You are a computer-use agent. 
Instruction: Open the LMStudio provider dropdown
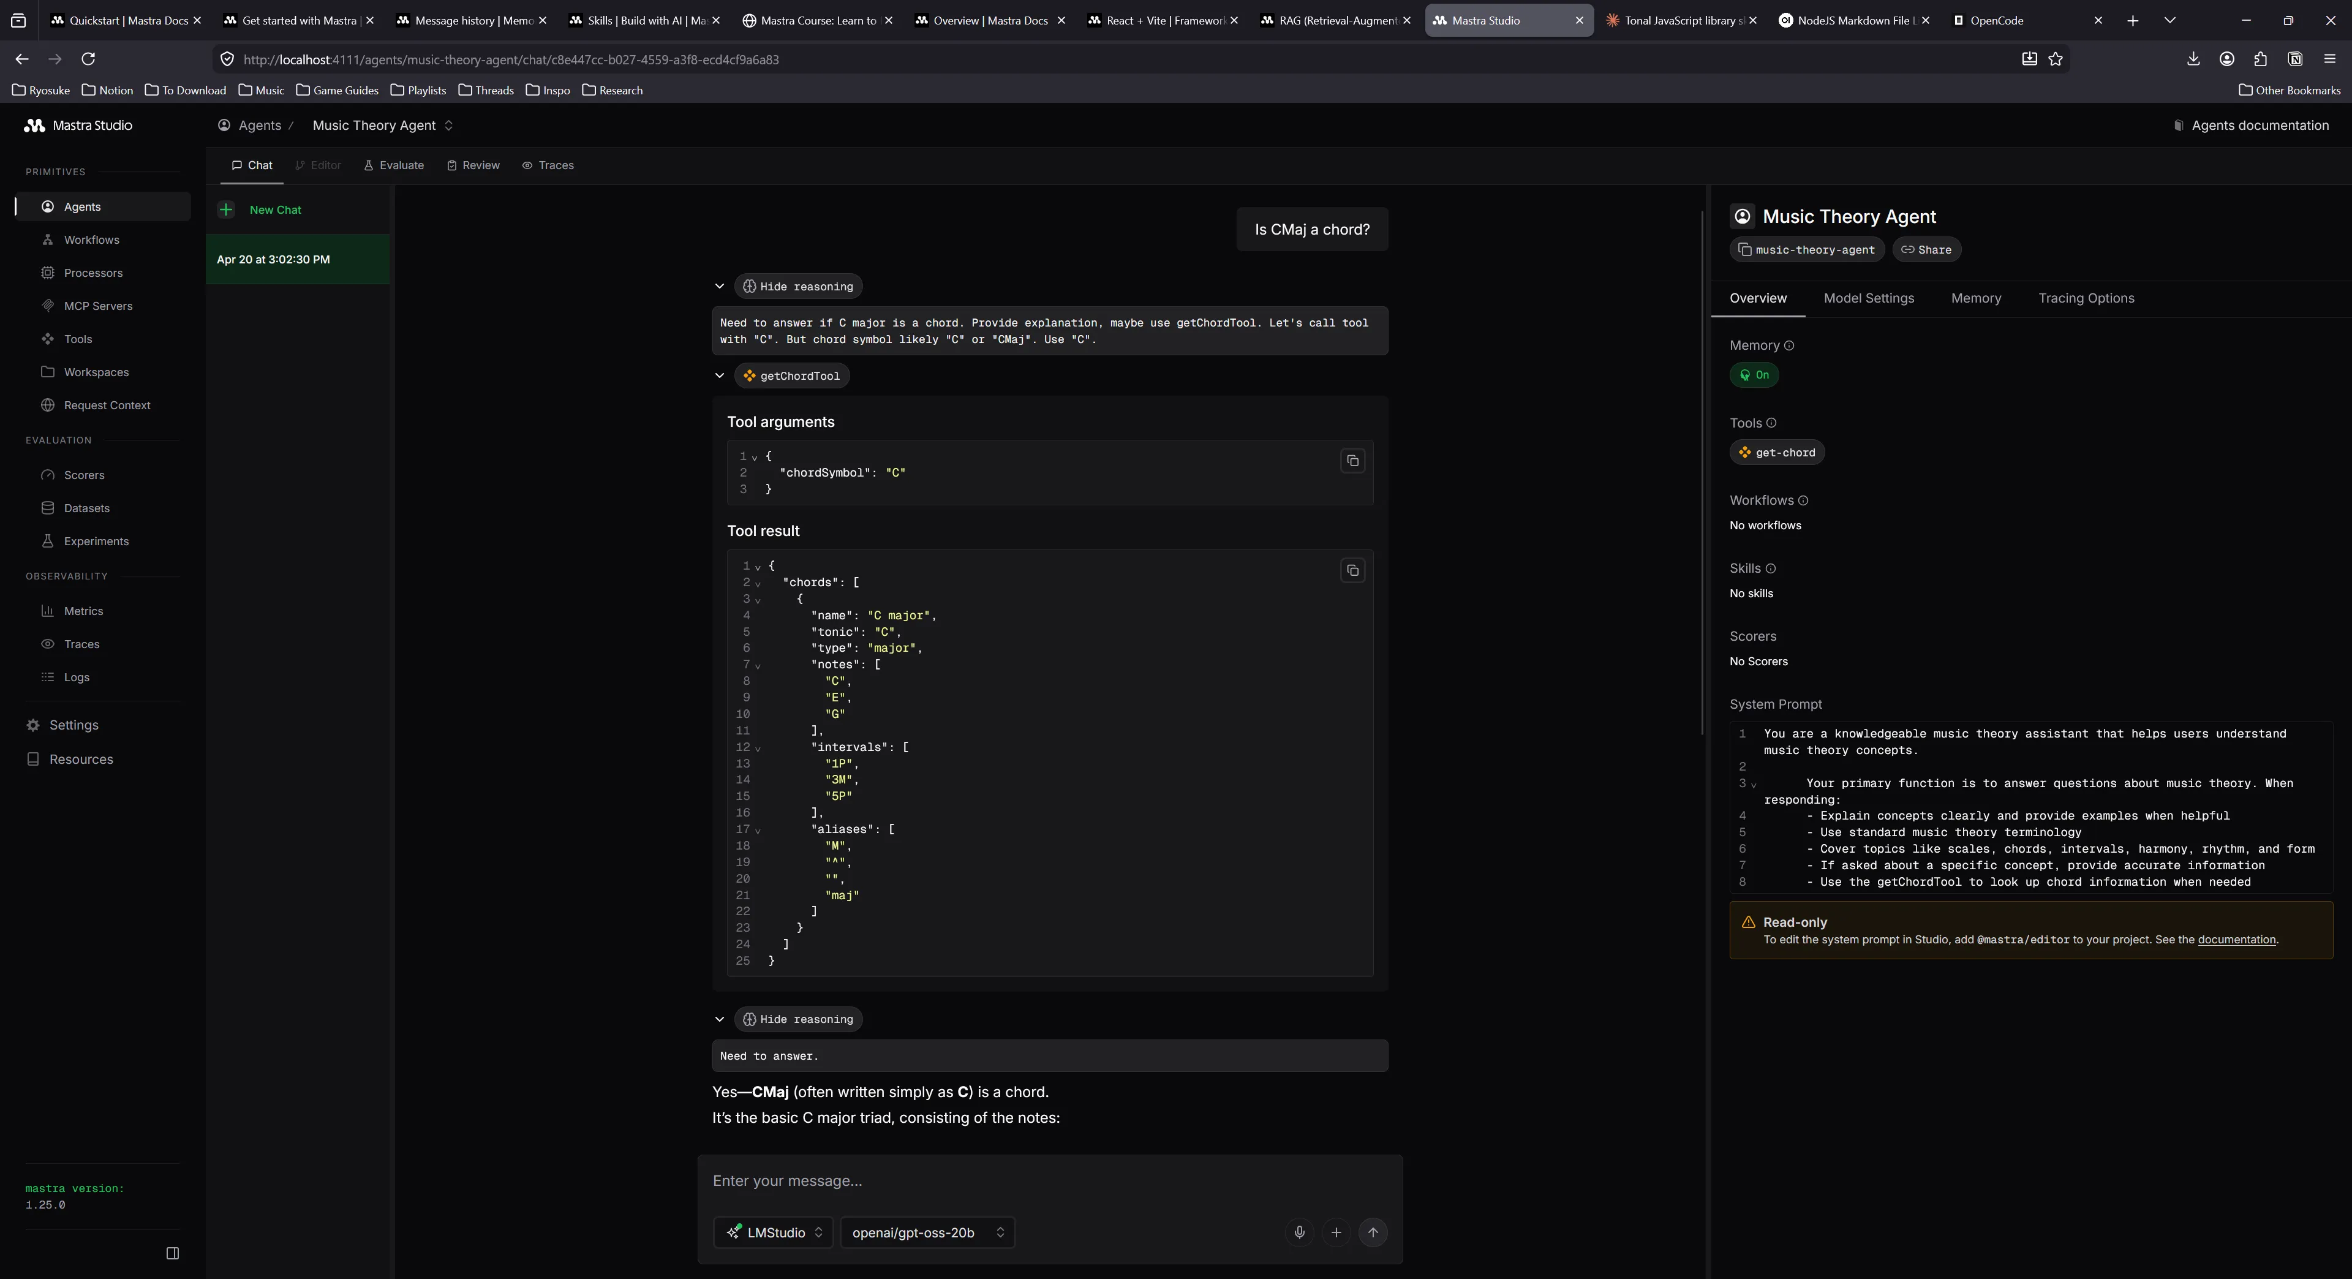772,1232
